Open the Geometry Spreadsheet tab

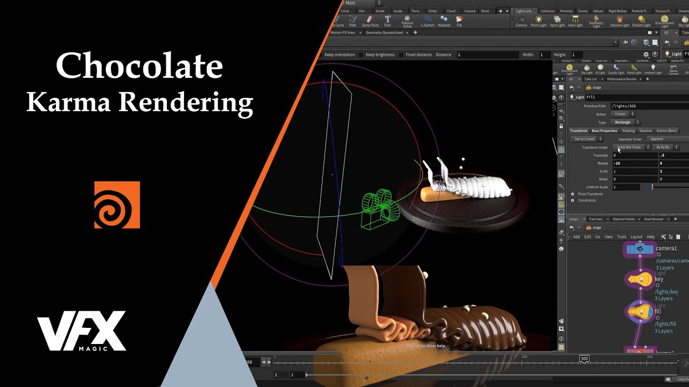(x=384, y=32)
